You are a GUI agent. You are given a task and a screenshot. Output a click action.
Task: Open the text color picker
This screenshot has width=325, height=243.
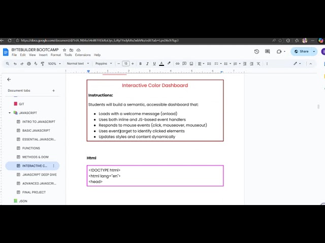(x=161, y=64)
